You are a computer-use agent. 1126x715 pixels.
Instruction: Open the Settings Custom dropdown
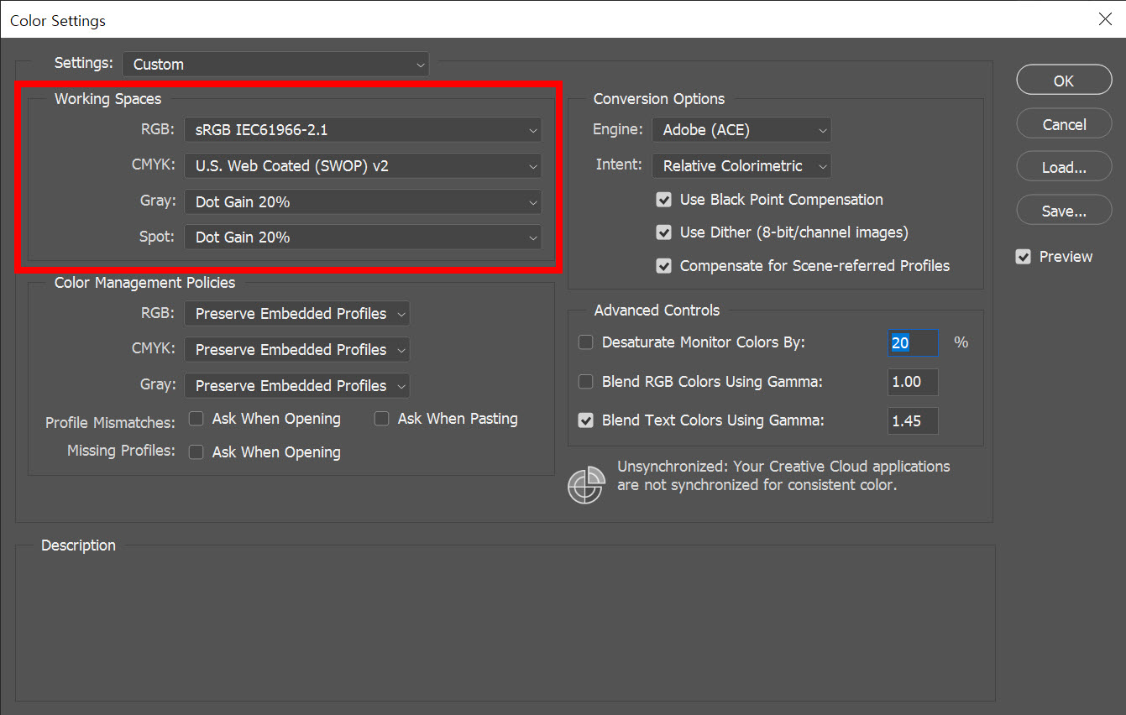275,65
